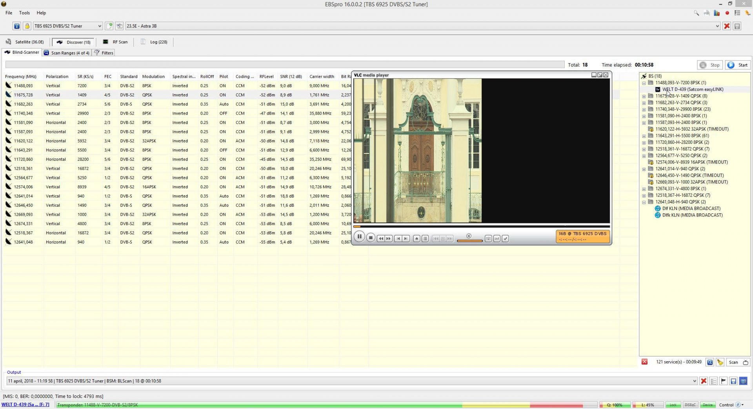Click the red record icon in the toolbar
Viewport: 753px width, 409px height.
click(x=727, y=13)
